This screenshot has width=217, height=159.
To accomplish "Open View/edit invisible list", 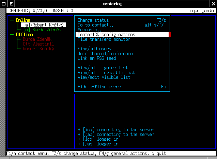I will click(x=106, y=72).
